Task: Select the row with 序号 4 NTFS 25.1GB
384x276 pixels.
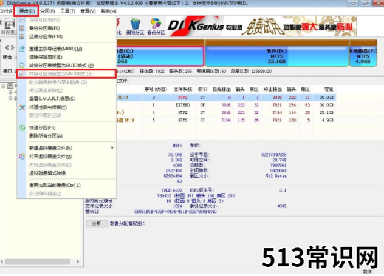Action: (227, 112)
